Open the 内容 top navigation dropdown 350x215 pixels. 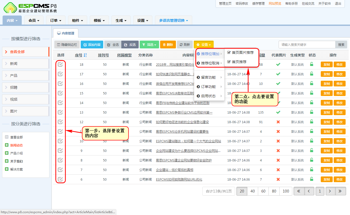click(x=12, y=20)
